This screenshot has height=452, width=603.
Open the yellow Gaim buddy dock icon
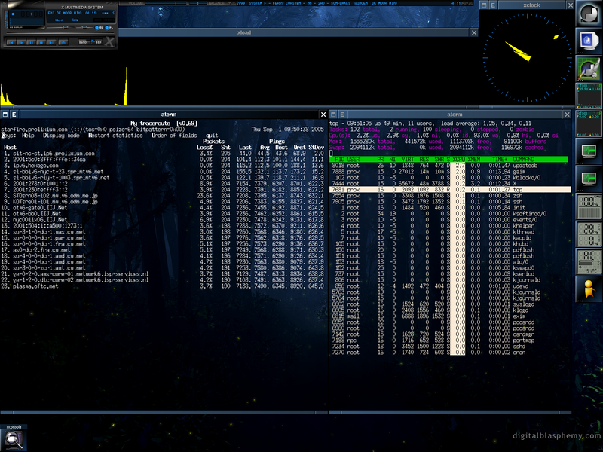(589, 289)
